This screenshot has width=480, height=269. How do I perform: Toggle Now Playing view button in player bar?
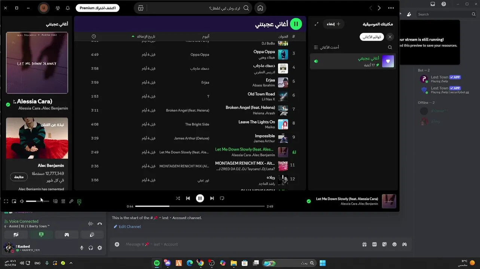79,201
